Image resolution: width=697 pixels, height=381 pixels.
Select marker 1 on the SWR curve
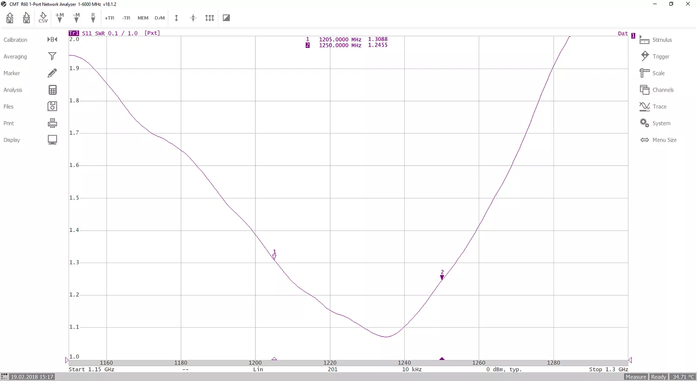point(274,255)
